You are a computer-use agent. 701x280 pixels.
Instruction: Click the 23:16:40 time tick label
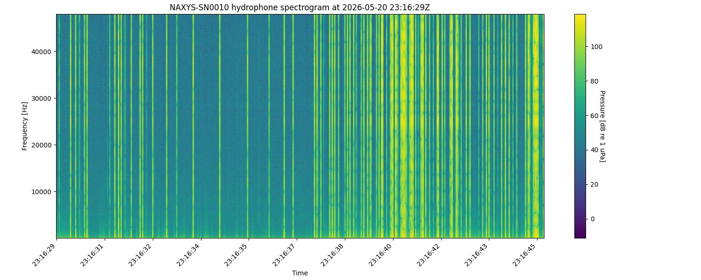click(x=382, y=254)
